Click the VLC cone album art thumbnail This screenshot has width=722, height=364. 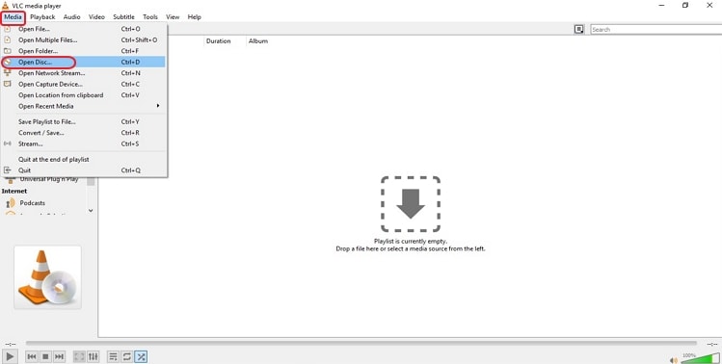(47, 277)
